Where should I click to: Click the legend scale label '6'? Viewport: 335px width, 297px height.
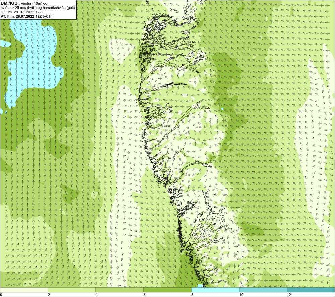[x=145, y=295]
